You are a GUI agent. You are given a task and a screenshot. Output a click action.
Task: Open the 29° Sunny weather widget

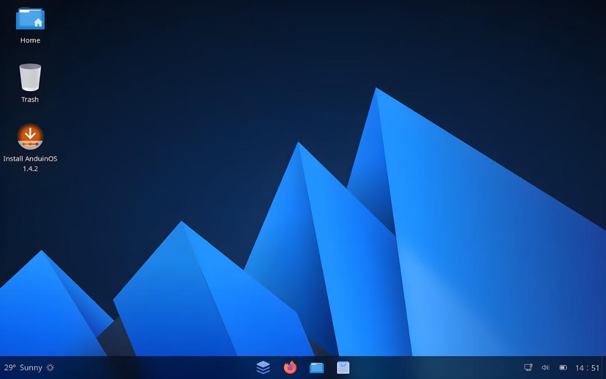tap(29, 367)
